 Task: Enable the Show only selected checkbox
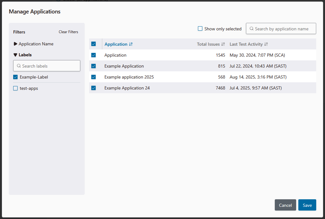tap(200, 28)
